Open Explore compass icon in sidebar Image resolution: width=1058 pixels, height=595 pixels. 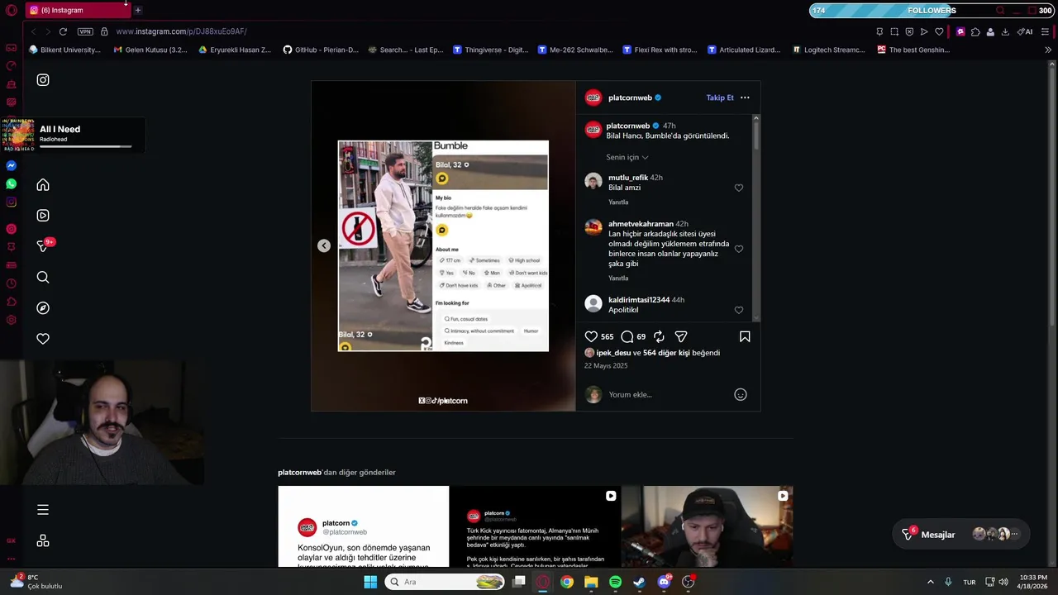pyautogui.click(x=43, y=308)
